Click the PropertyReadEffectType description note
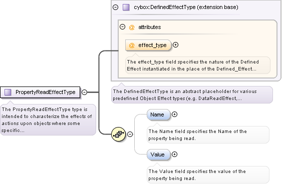 pyautogui.click(x=48, y=120)
